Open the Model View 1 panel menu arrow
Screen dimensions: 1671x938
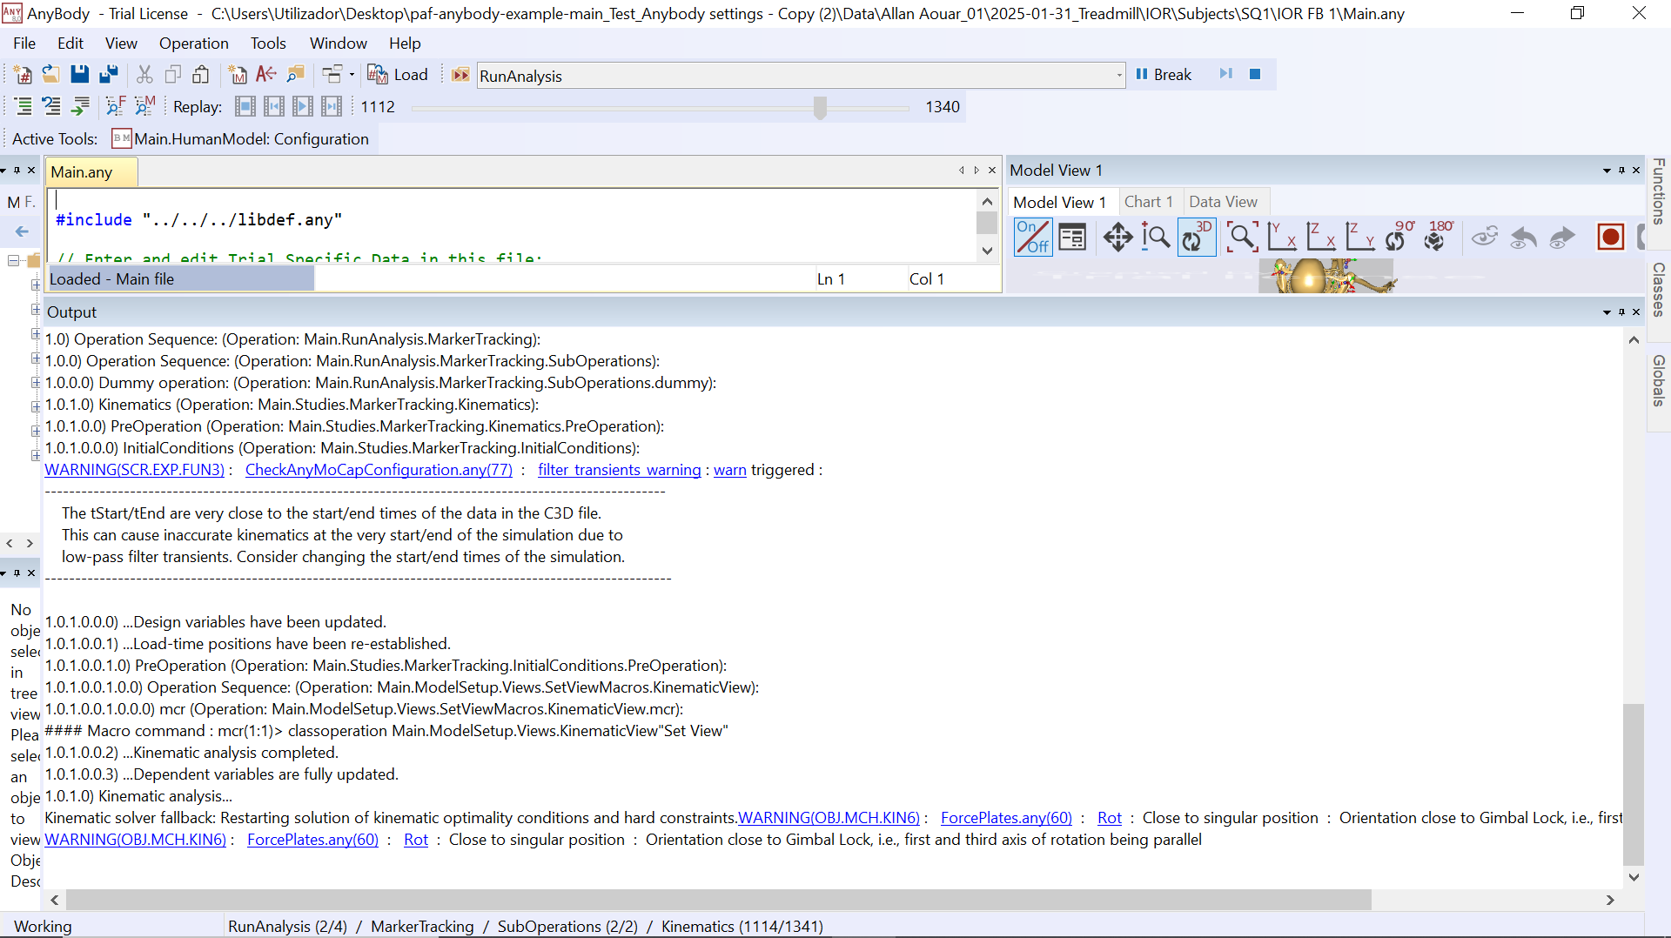[x=1607, y=171]
